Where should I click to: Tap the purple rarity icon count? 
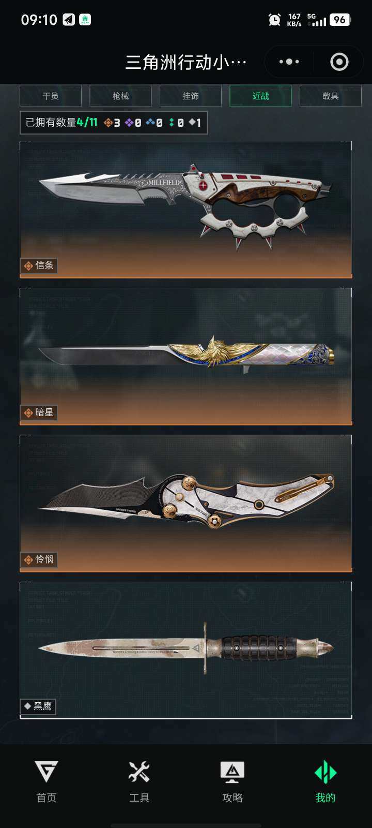133,123
